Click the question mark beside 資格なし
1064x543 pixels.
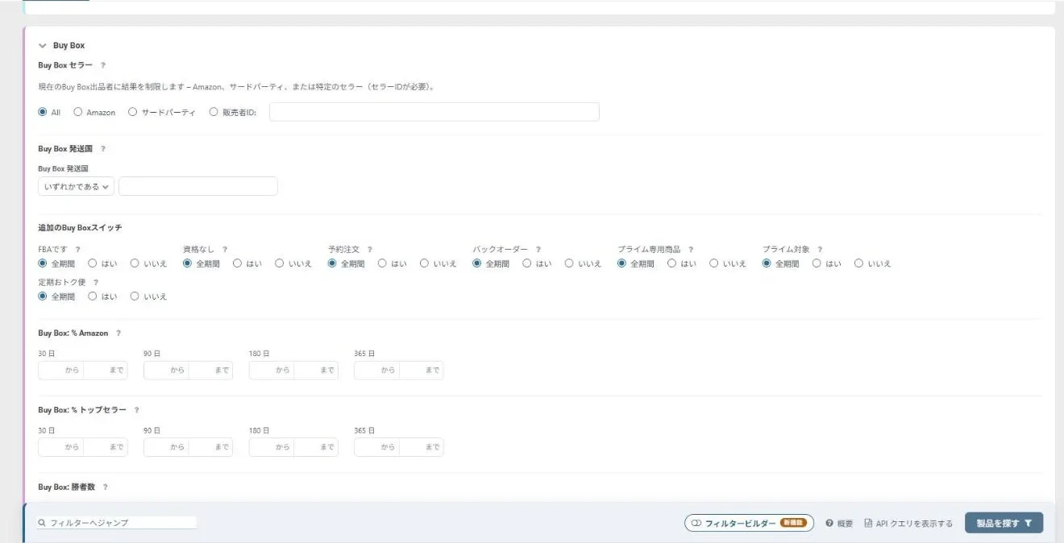click(x=225, y=250)
